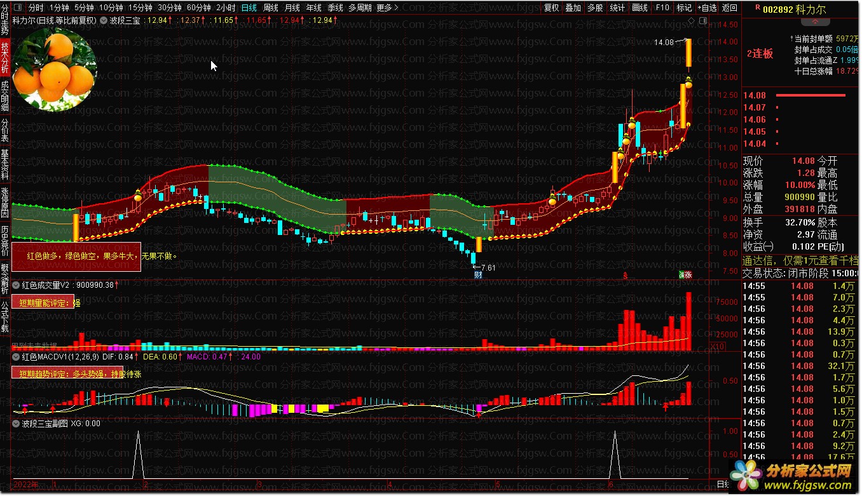Expand the 波段三宝副图 indicator menu
Screen dimensions: 862x496
(x=16, y=423)
